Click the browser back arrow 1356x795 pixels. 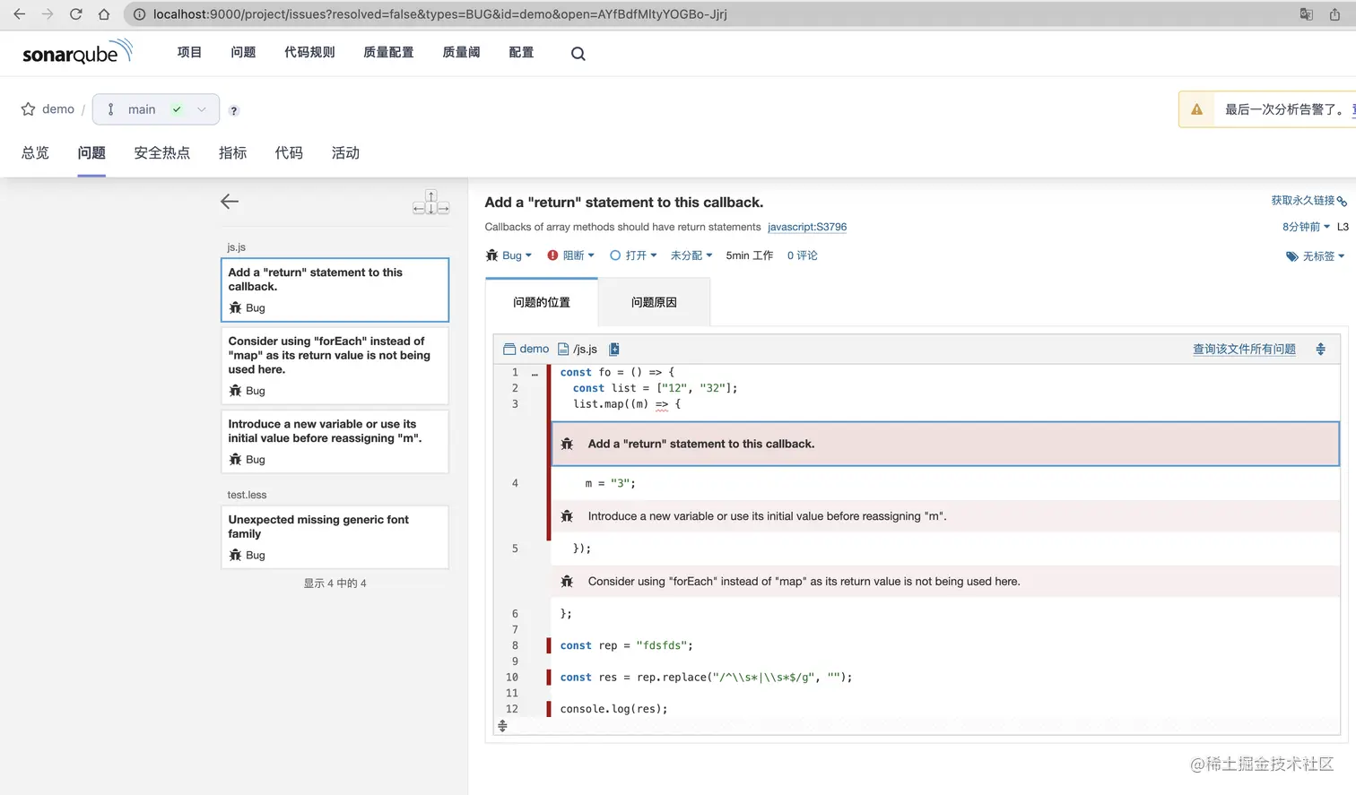pyautogui.click(x=19, y=14)
